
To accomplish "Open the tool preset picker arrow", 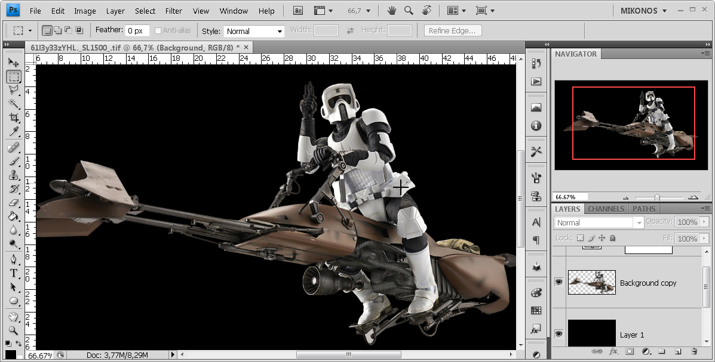I will pyautogui.click(x=30, y=30).
